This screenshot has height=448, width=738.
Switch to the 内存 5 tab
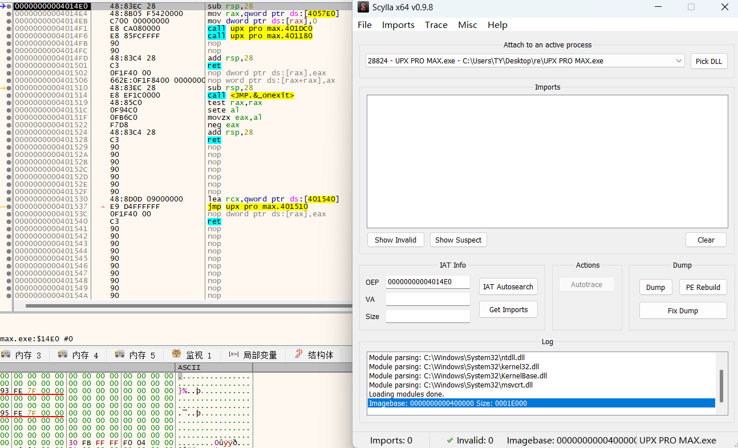coord(136,355)
